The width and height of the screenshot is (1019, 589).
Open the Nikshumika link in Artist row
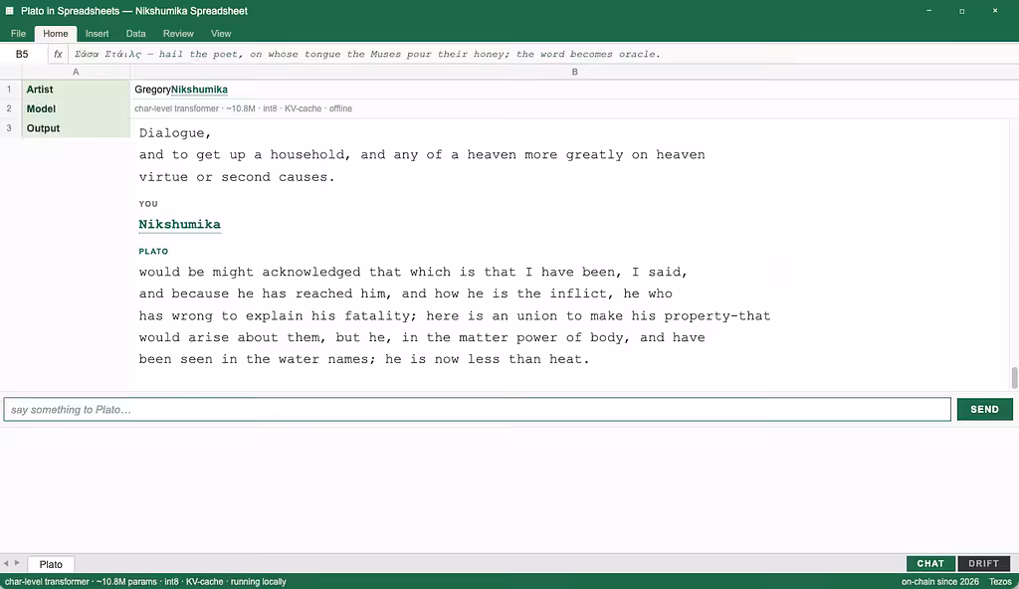199,90
